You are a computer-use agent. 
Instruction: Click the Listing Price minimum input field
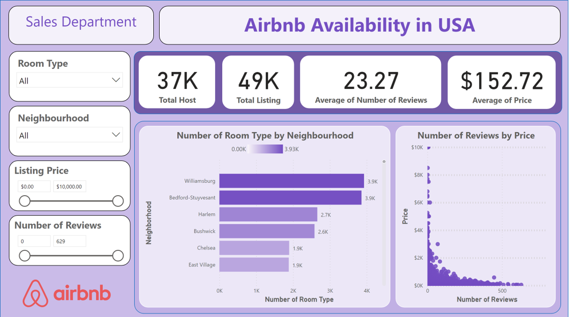(34, 186)
